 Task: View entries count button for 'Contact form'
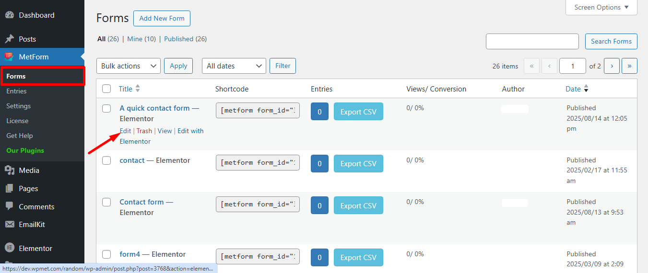pyautogui.click(x=319, y=205)
